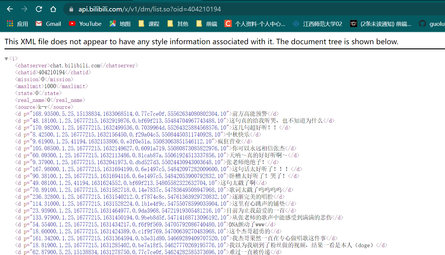The image size is (445, 255).
Task: Select the comment 难过一直被传递
Action: tap(250, 252)
